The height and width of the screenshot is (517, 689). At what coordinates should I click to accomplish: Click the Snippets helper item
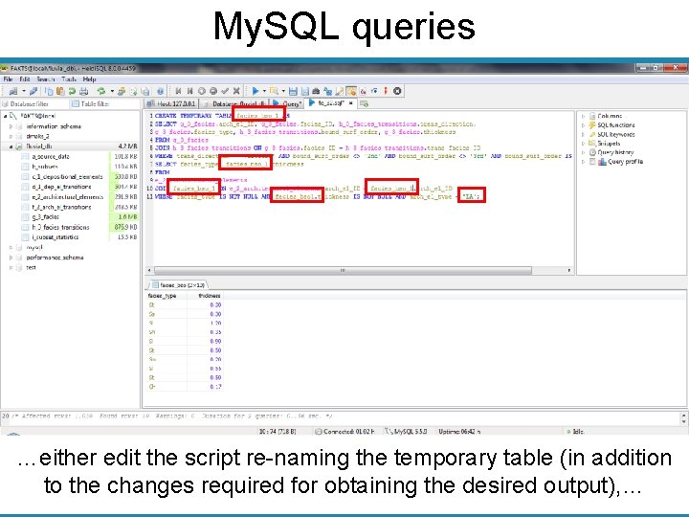609,144
